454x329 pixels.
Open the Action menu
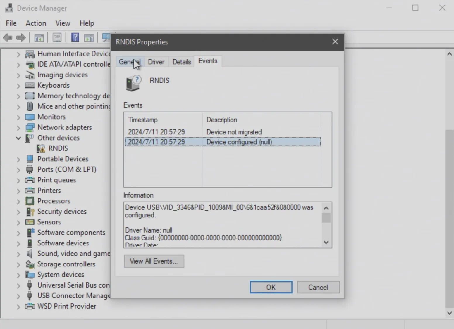36,23
